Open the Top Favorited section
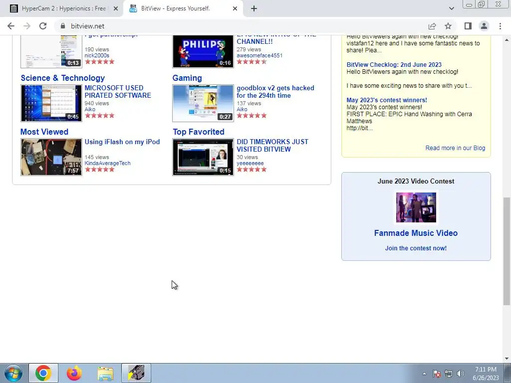 tap(199, 132)
